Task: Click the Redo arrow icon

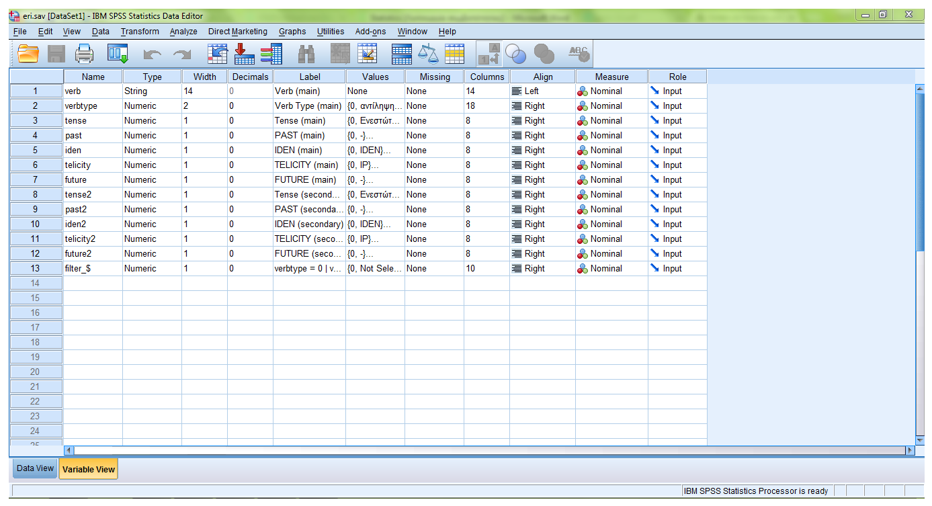Action: [x=181, y=54]
